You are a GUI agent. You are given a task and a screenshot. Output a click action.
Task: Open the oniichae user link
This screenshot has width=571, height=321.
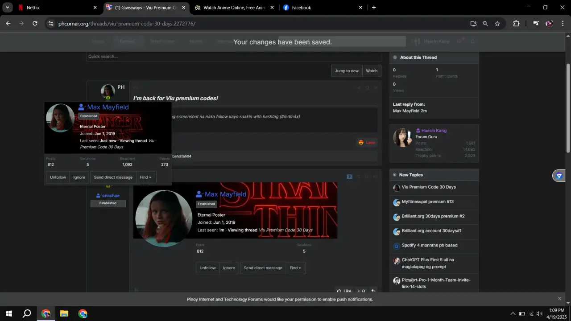(111, 196)
